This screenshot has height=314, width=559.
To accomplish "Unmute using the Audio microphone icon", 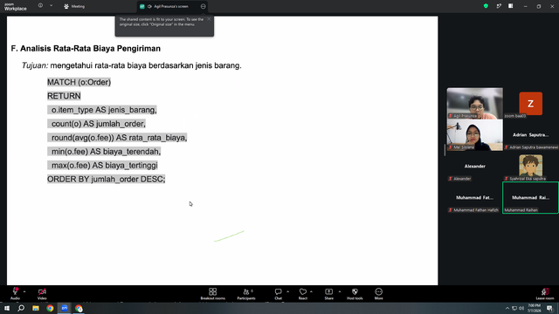I will pos(15,291).
